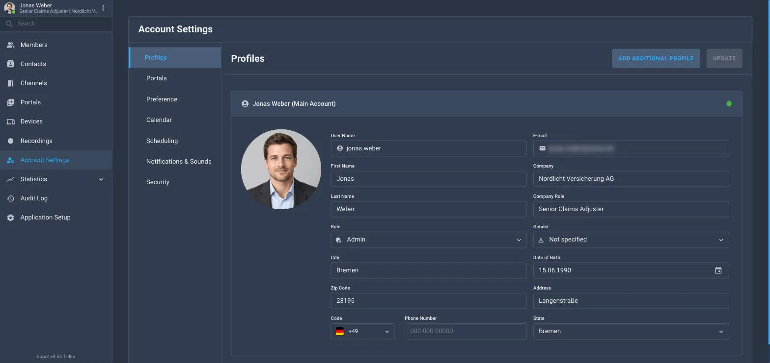Open the State dropdown showing Bremen
Screen dimensions: 770x363
[631, 331]
